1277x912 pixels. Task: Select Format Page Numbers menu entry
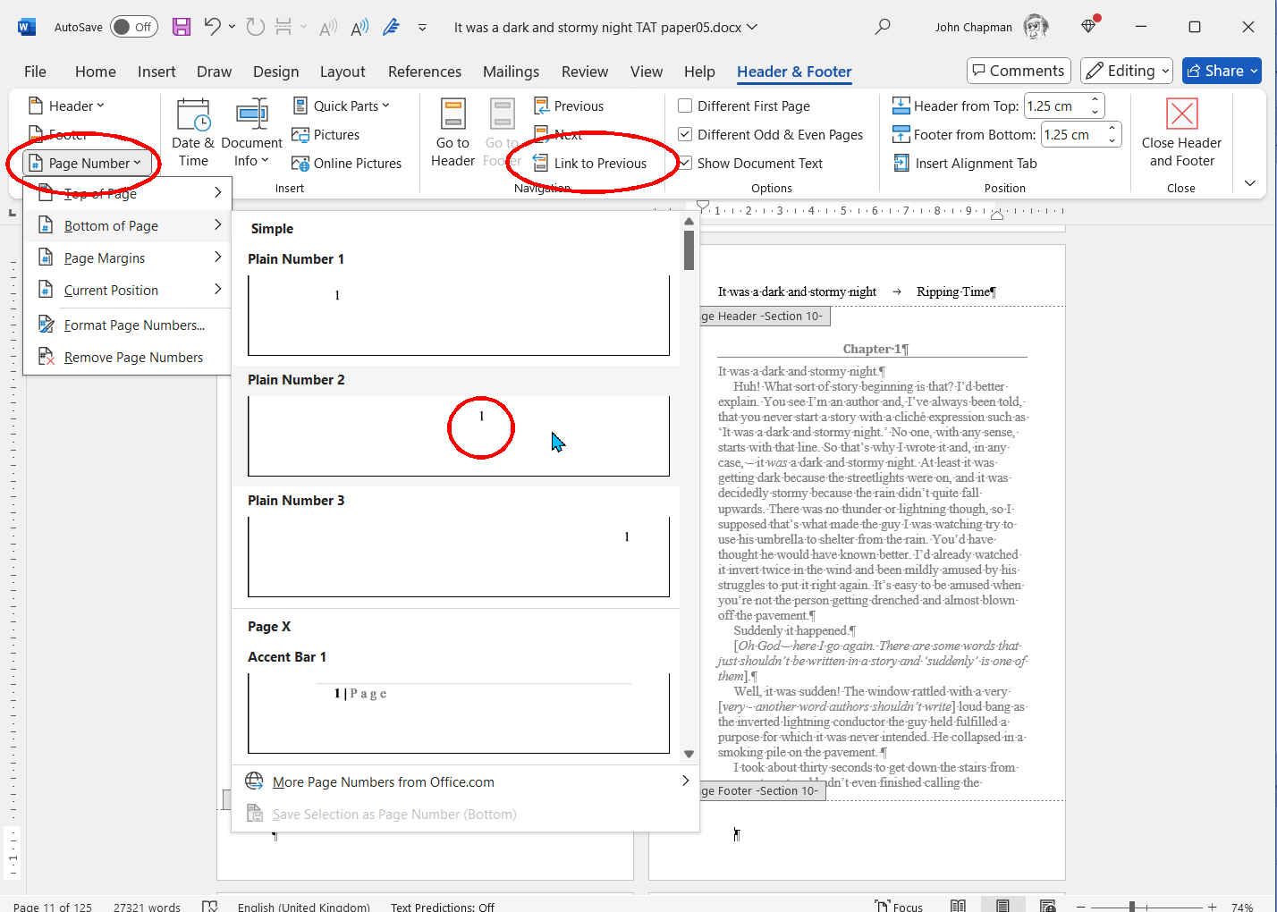(x=134, y=325)
